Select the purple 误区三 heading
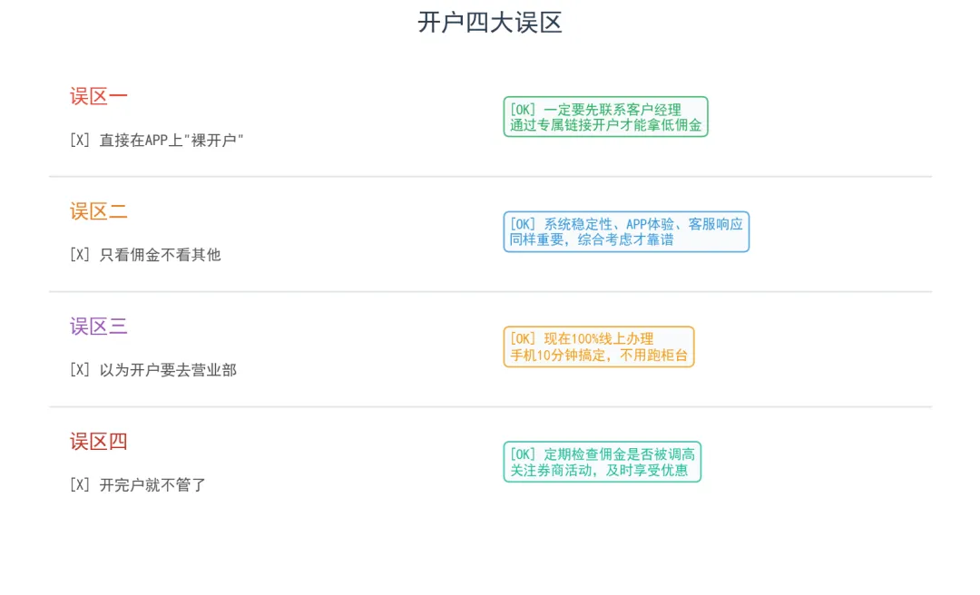 pyautogui.click(x=99, y=327)
